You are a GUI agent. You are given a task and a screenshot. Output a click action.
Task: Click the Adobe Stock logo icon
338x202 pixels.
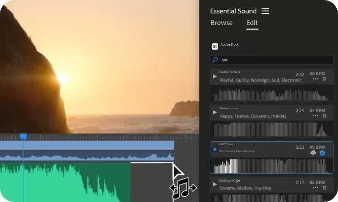(215, 46)
